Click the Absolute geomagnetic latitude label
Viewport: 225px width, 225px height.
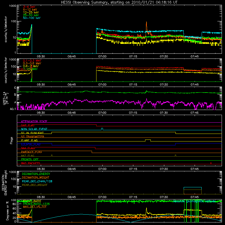[x=194, y=201]
